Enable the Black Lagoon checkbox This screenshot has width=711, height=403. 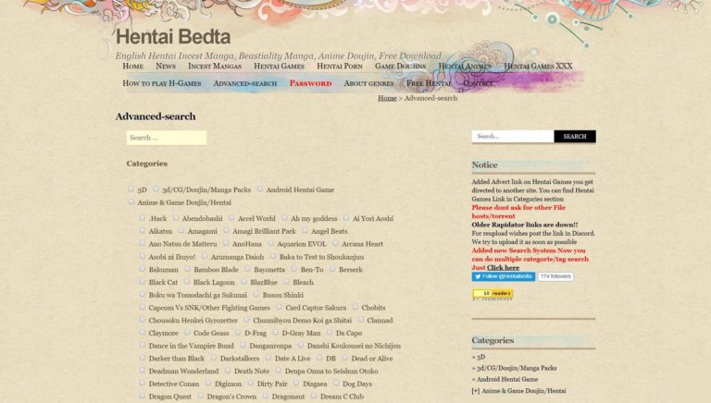187,281
